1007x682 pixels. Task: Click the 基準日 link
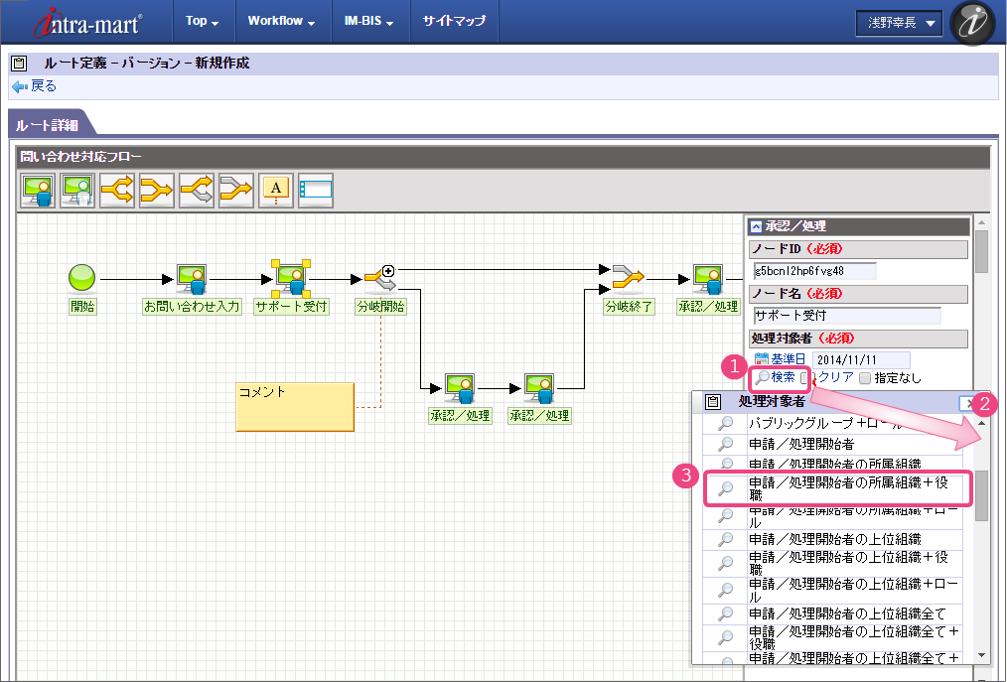tap(788, 359)
